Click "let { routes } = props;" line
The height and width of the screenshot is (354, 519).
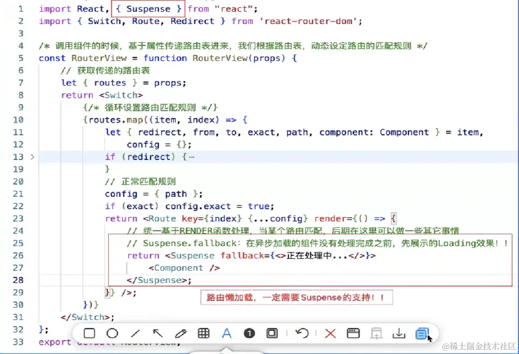tap(123, 83)
